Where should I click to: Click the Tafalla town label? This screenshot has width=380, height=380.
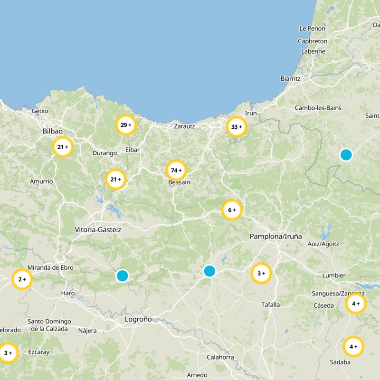270,304
